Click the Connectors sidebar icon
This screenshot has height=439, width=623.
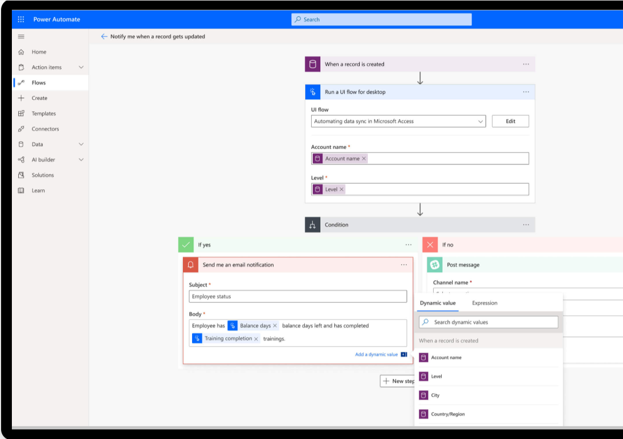(21, 129)
